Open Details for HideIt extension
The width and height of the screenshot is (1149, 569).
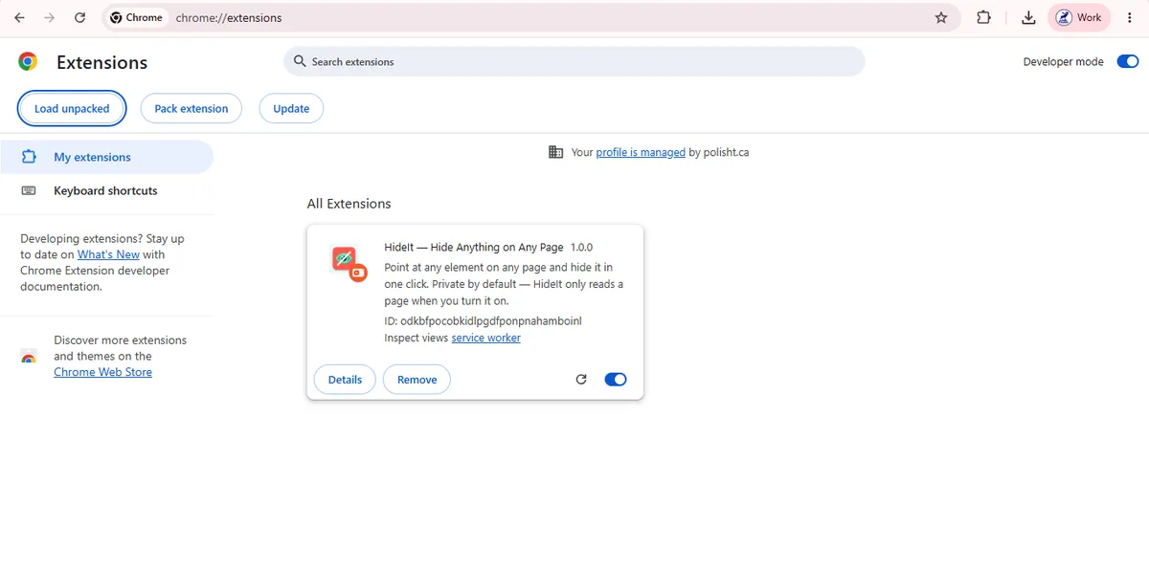345,380
